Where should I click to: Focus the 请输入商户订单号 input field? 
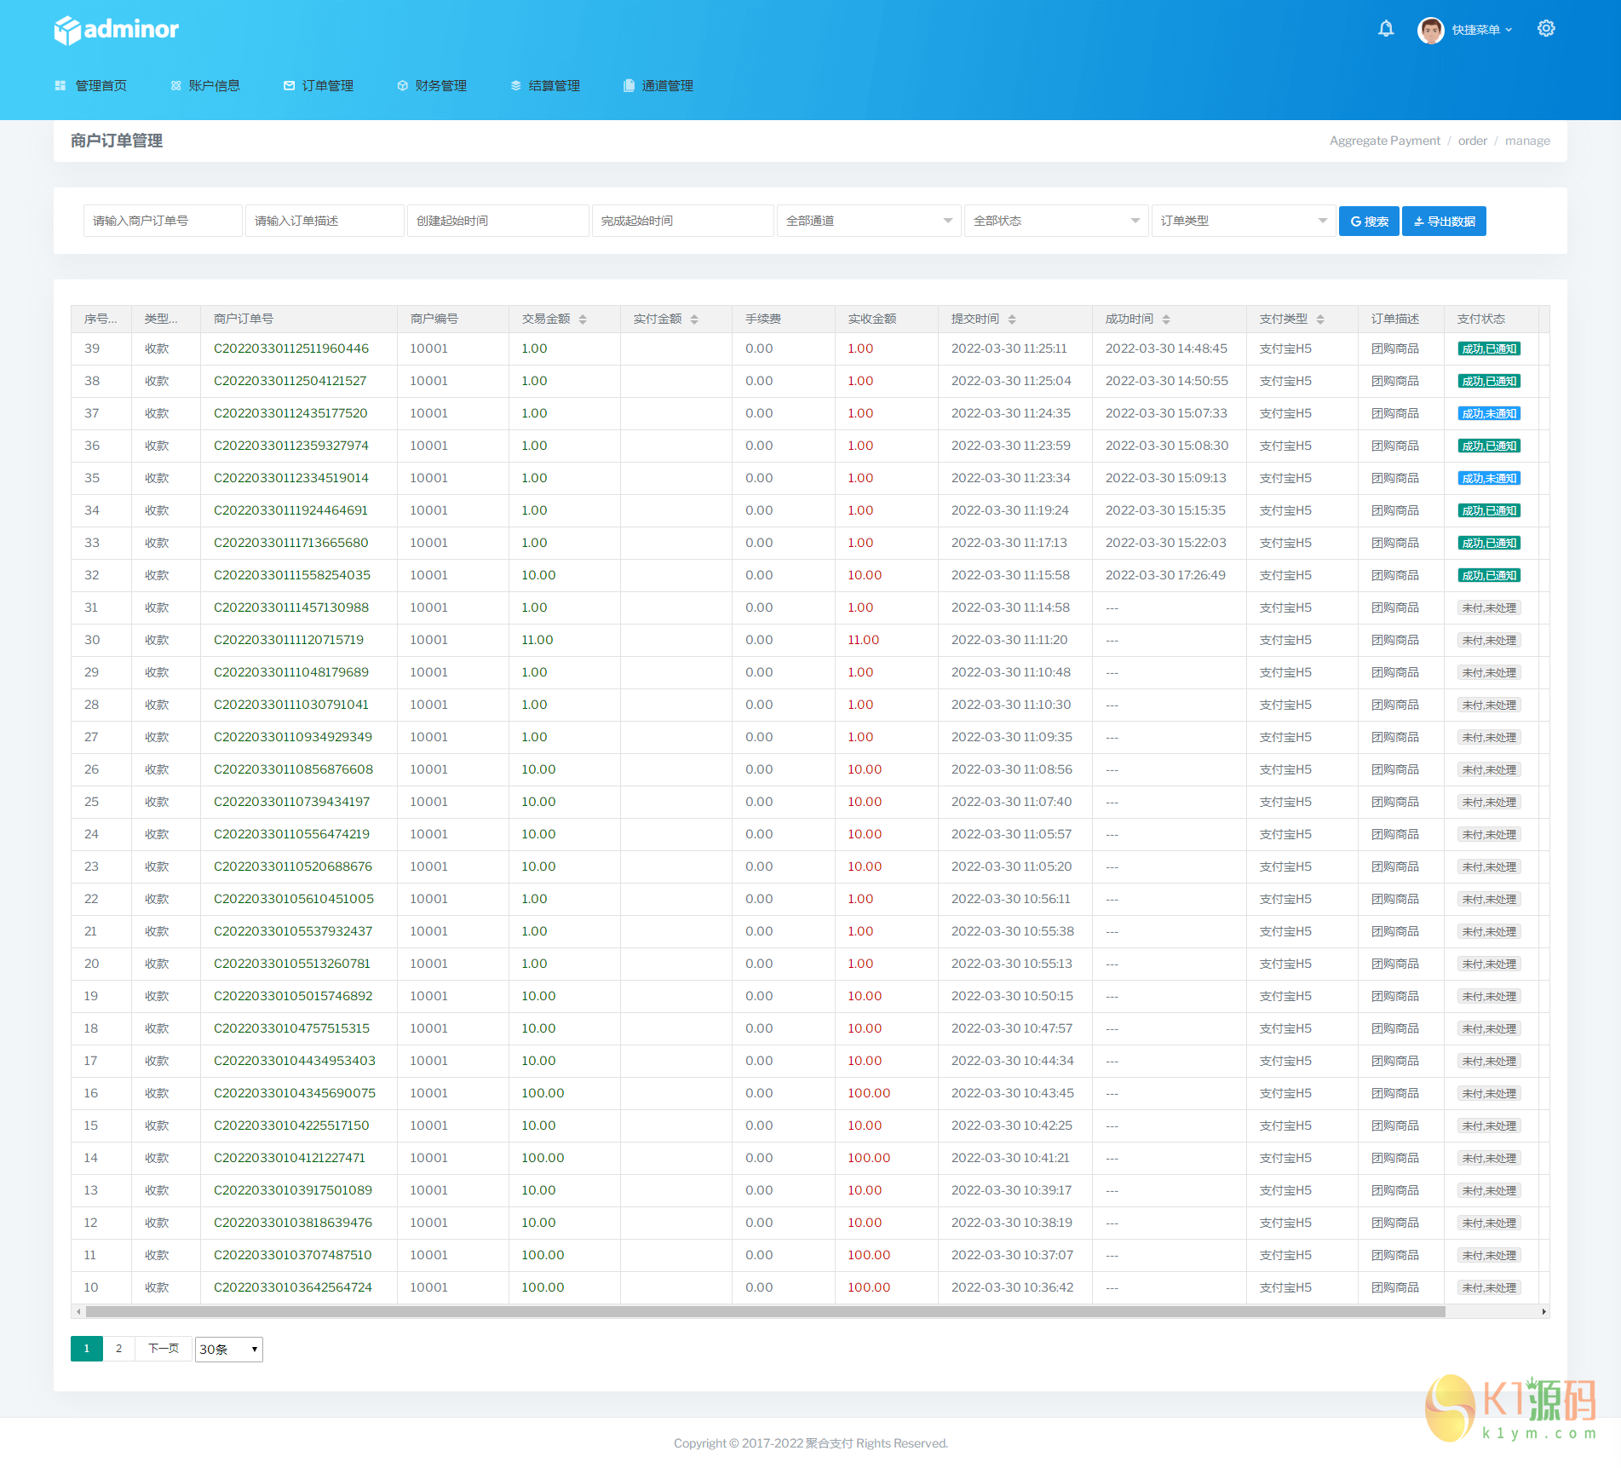(162, 221)
